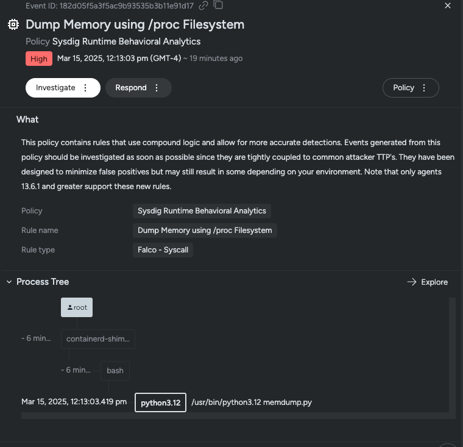This screenshot has height=447, width=463.
Task: Click the Process Tree vertical scrollbar
Action: (453, 355)
